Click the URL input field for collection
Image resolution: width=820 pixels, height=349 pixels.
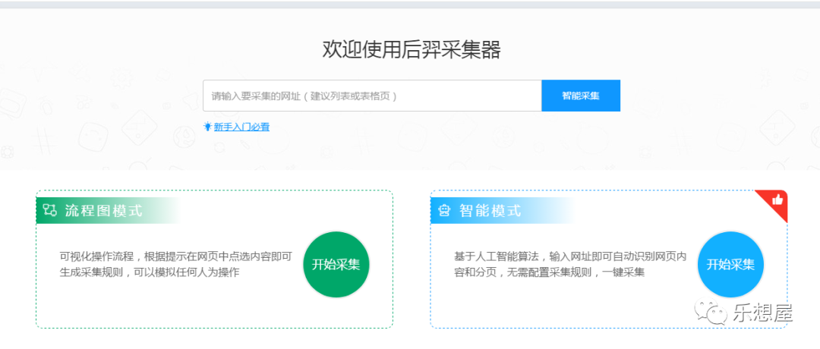coord(372,96)
